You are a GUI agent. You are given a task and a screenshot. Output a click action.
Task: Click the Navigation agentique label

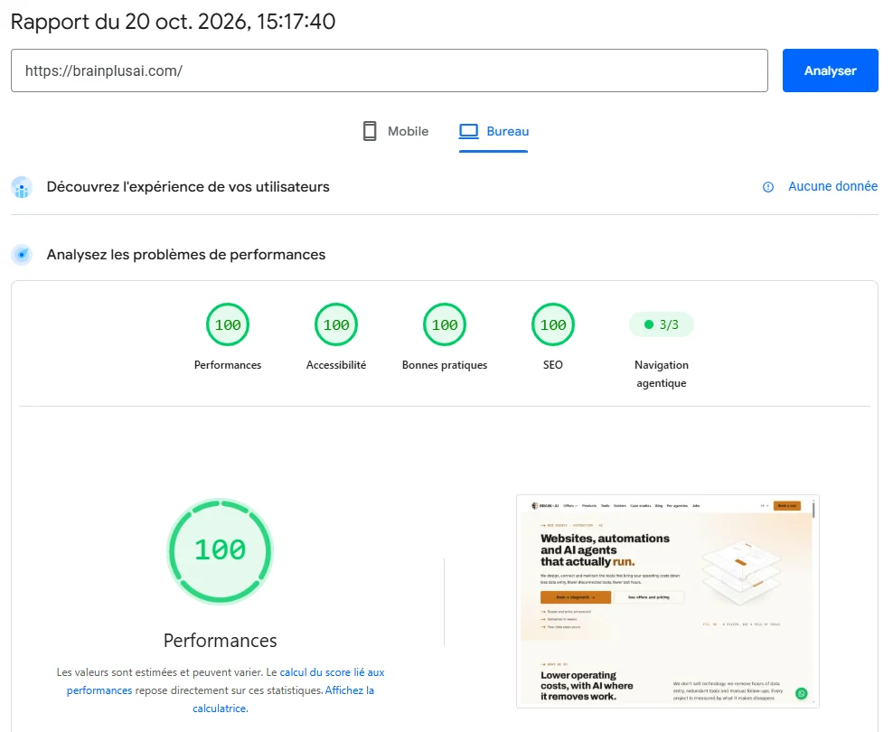[x=662, y=374]
